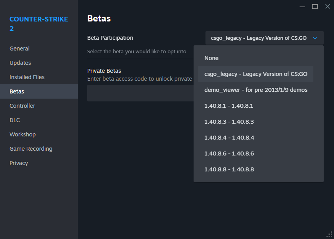Image resolution: width=334 pixels, height=239 pixels.
Task: Select None from the beta list
Action: click(x=211, y=58)
